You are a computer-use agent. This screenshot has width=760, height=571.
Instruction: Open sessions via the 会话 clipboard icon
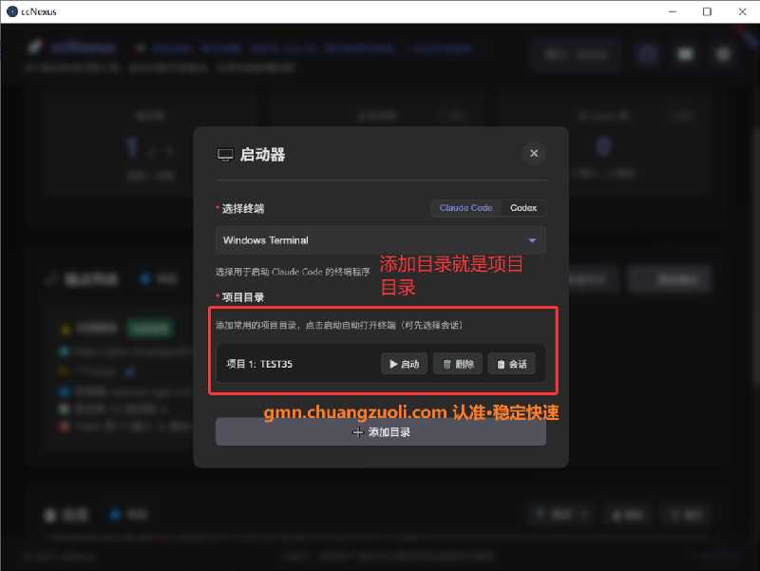pos(502,364)
